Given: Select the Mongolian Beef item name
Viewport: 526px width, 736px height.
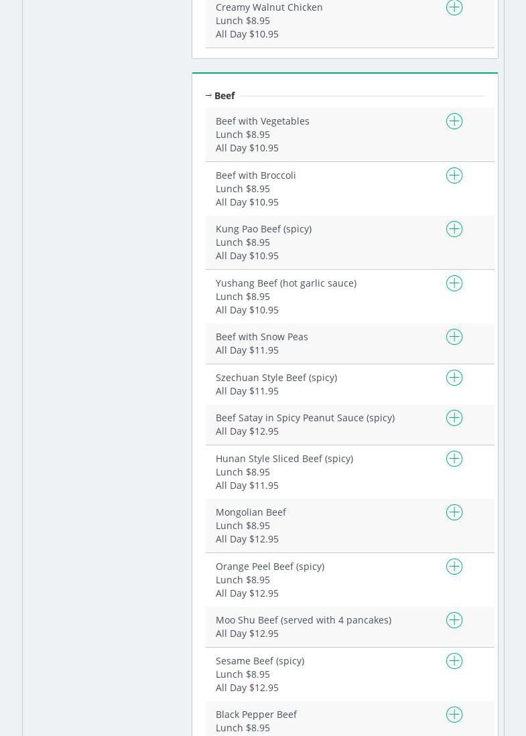Looking at the screenshot, I should point(251,512).
